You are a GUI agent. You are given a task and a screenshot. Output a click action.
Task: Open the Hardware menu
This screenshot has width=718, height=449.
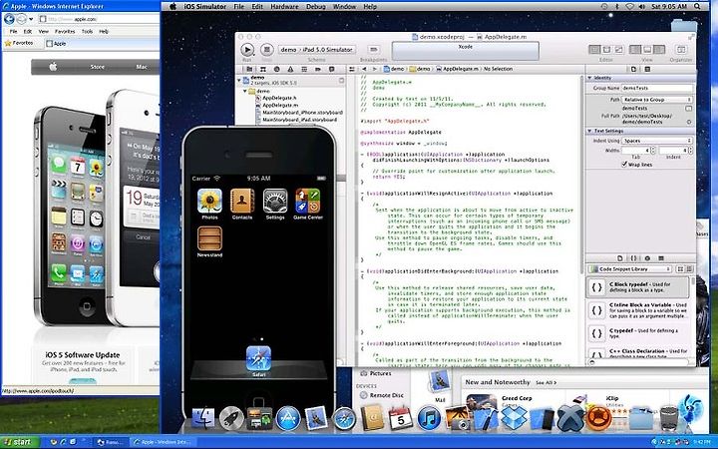[x=284, y=6]
